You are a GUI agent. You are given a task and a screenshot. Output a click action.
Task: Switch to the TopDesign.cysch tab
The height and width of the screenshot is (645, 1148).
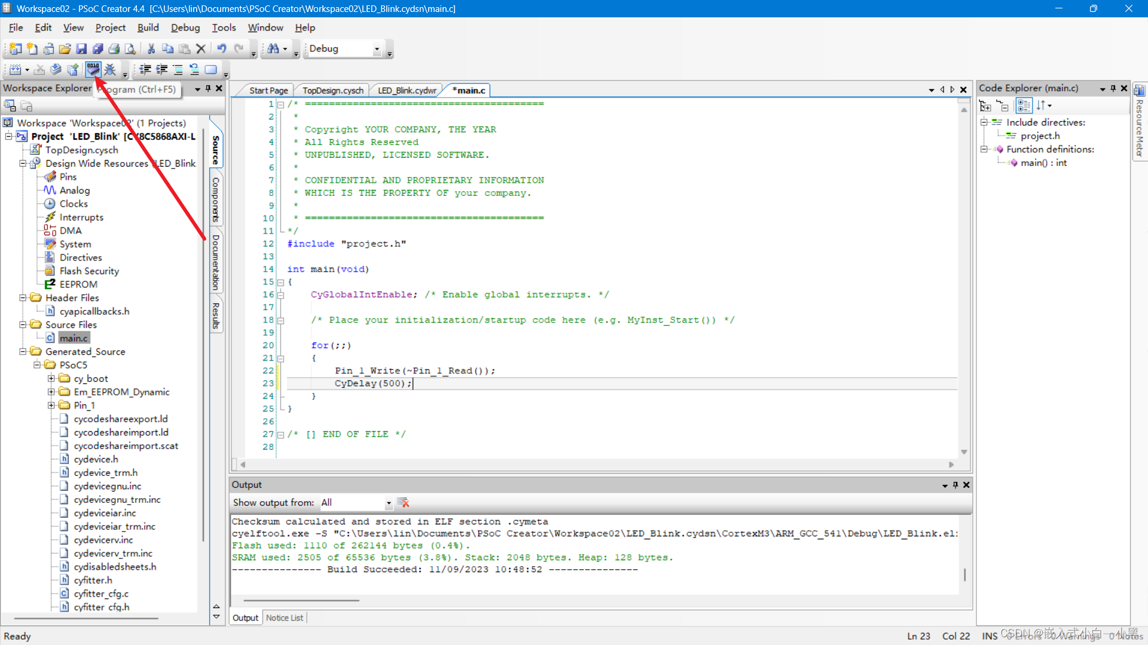pos(332,90)
